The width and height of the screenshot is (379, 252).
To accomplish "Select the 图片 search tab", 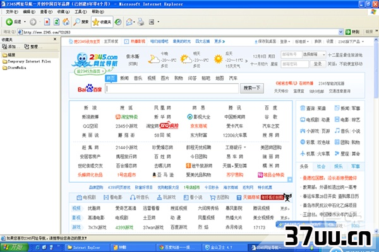I will click(x=165, y=78).
